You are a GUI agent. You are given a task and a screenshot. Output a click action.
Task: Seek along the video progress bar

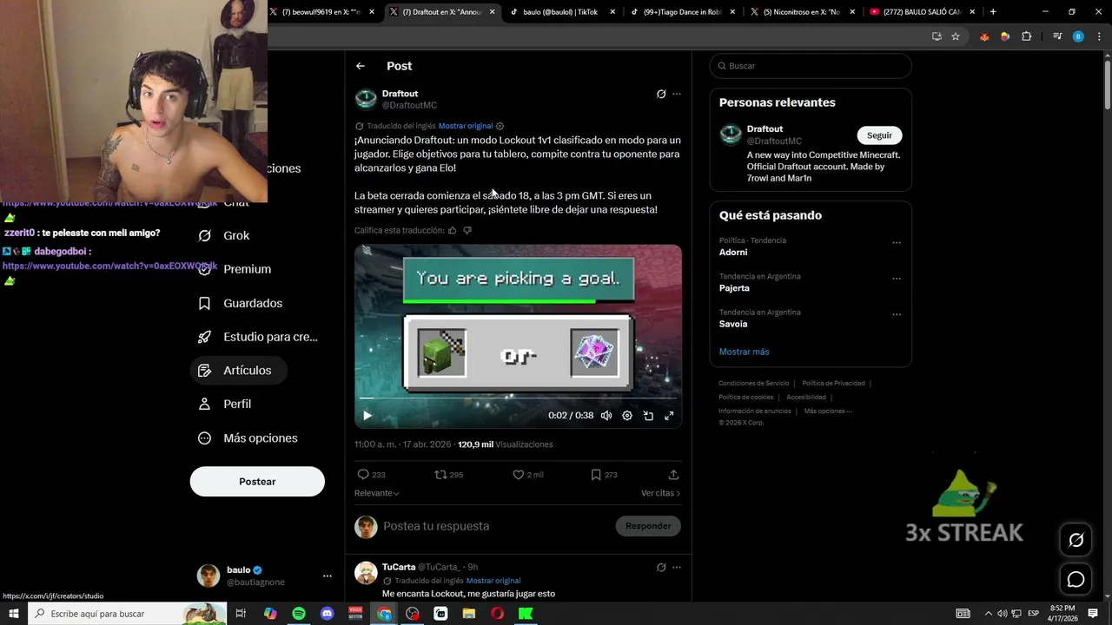(518, 398)
